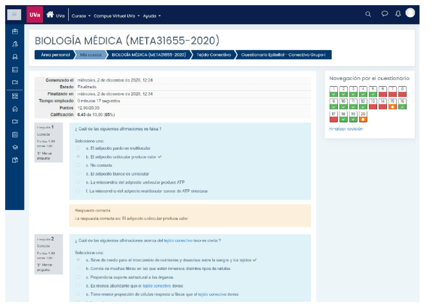Open the Campus Virtual UVa dropdown

116,16
